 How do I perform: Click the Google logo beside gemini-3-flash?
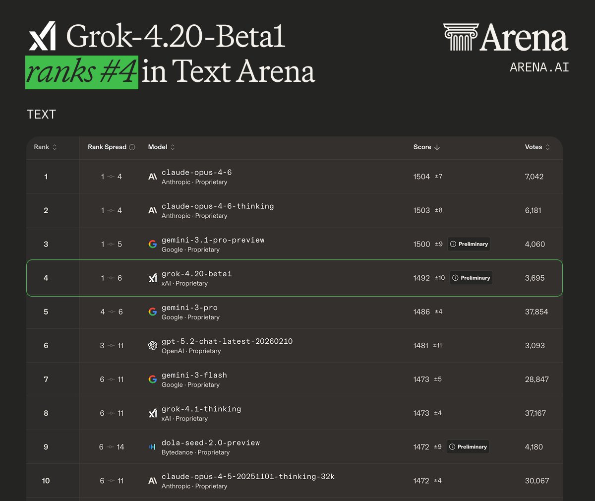click(152, 379)
